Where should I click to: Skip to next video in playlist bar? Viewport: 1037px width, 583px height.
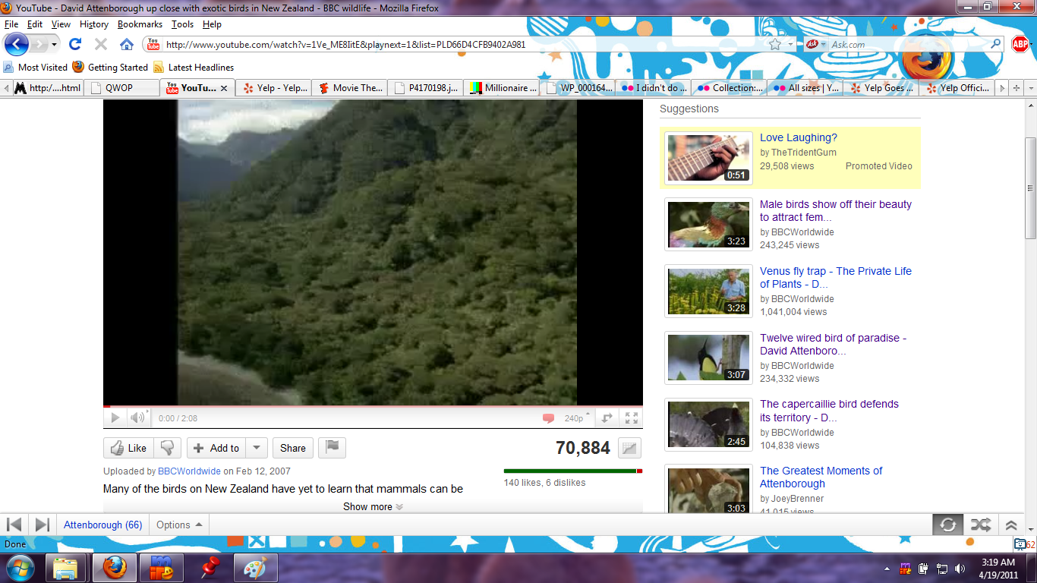[x=43, y=525]
